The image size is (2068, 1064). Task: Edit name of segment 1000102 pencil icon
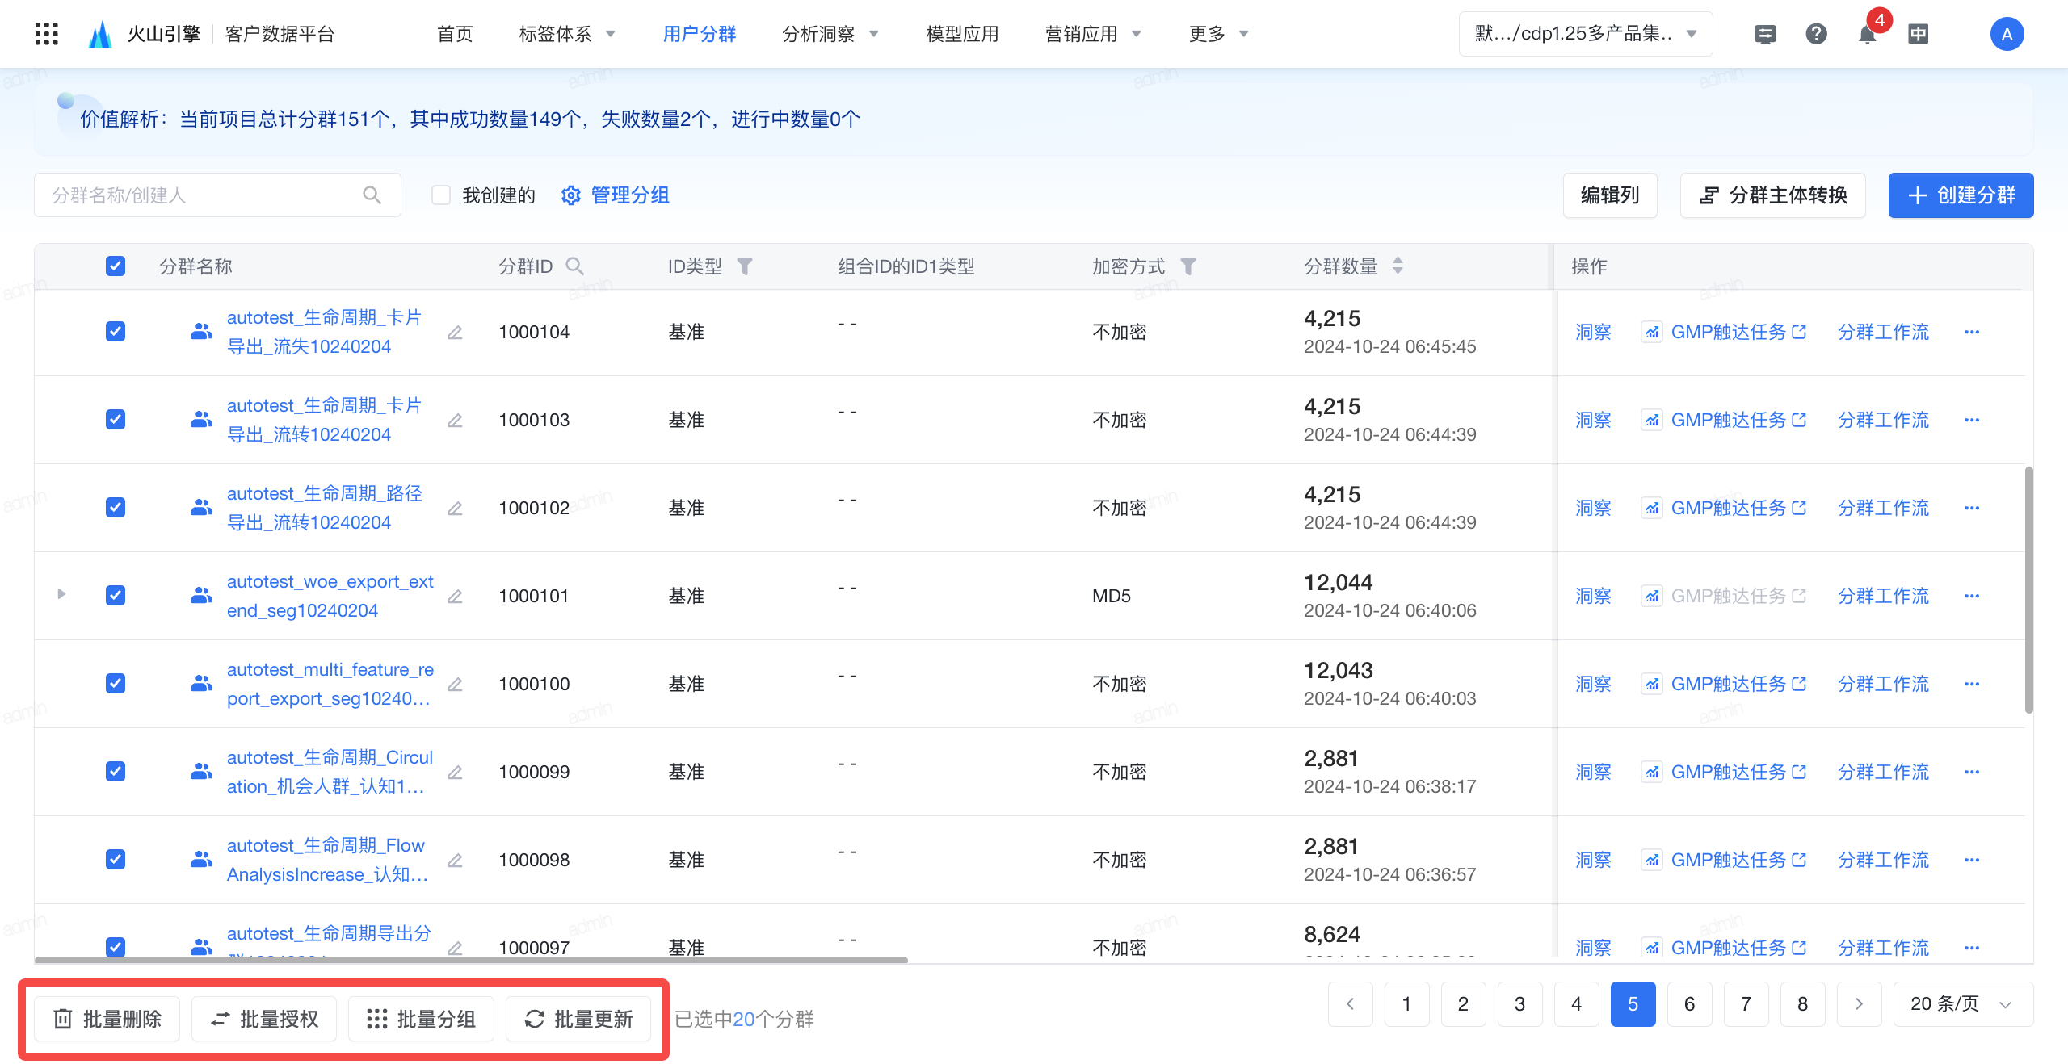455,508
